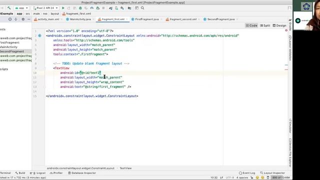Open the Logcat tool window

[x=37, y=173]
